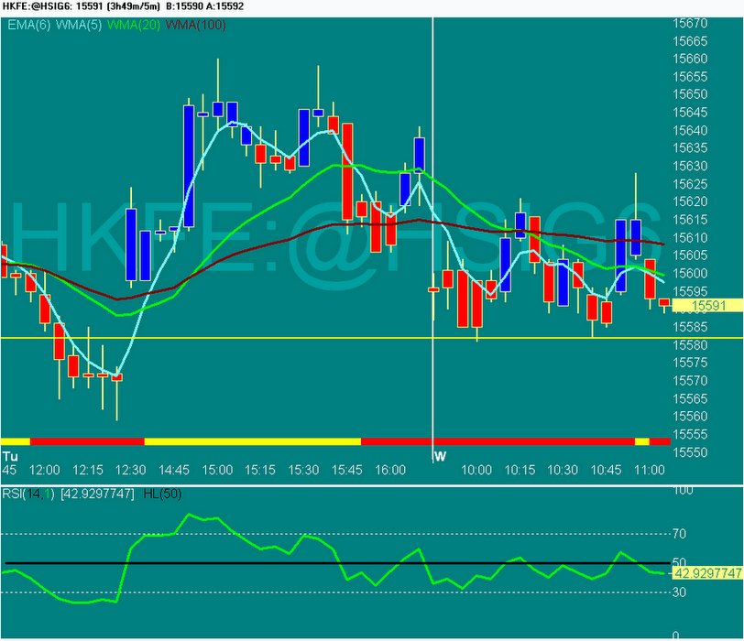
Task: Click the chart title HKFE:@HSIG6 text
Action: 37,6
